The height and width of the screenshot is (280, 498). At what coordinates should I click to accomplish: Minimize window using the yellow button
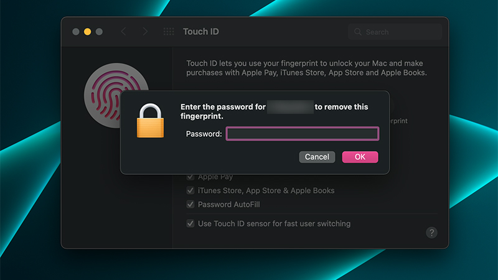point(87,32)
